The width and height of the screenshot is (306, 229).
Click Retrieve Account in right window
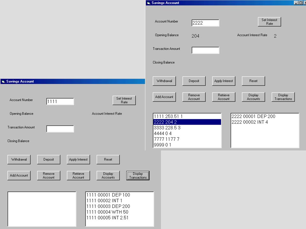(x=224, y=97)
